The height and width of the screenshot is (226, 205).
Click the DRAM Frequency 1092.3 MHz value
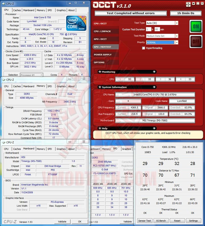(x=54, y=111)
